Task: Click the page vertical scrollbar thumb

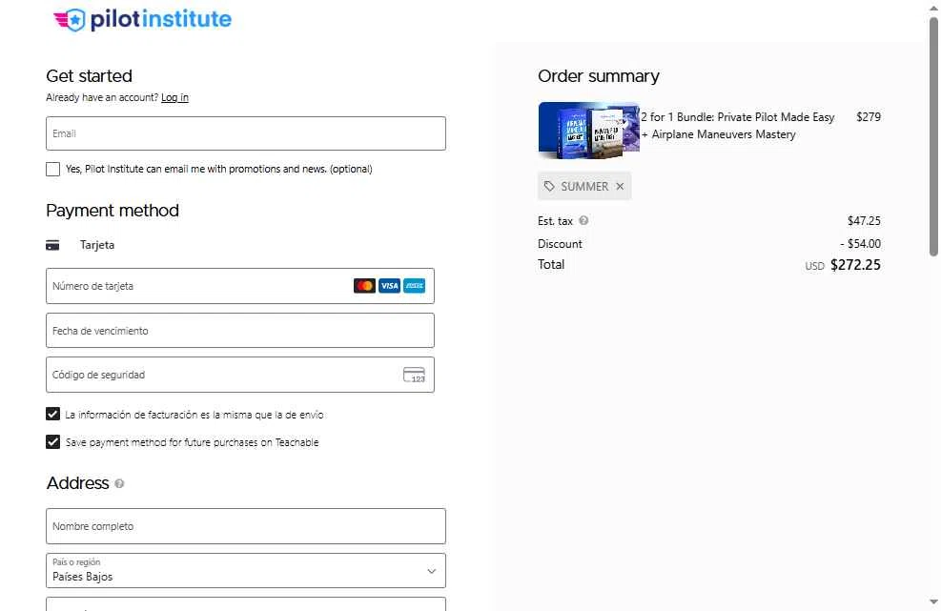Action: [933, 137]
